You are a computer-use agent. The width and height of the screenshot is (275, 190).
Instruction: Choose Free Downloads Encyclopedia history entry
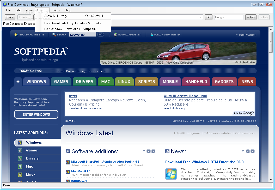(73, 23)
